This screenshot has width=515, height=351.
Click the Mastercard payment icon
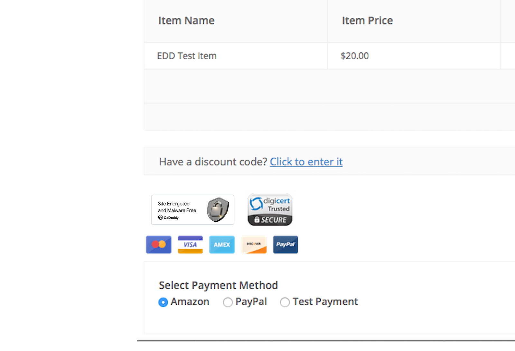click(158, 245)
